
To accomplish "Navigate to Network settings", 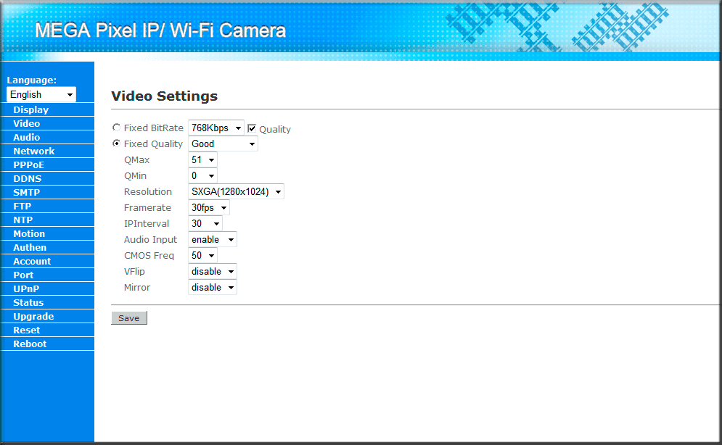I will click(x=47, y=151).
